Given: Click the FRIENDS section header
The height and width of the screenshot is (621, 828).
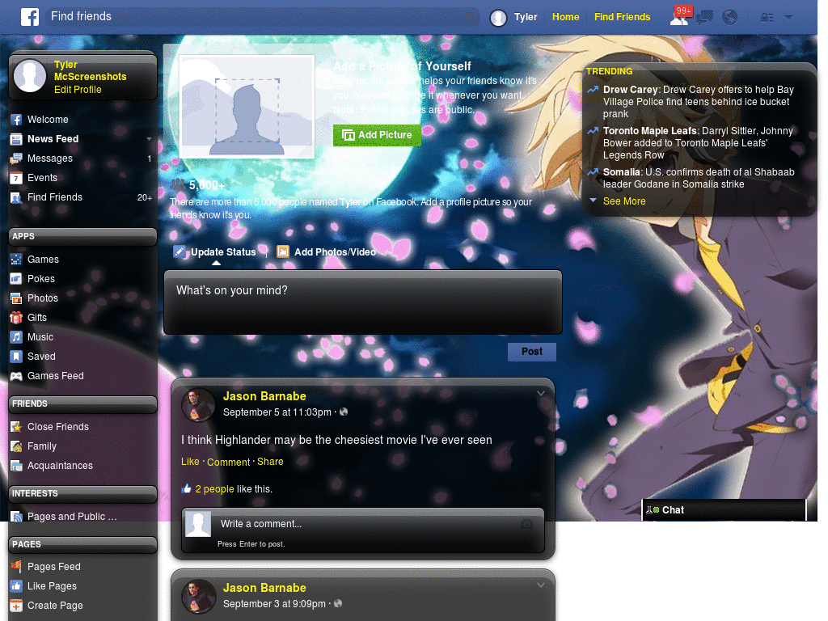Looking at the screenshot, I should coord(83,404).
